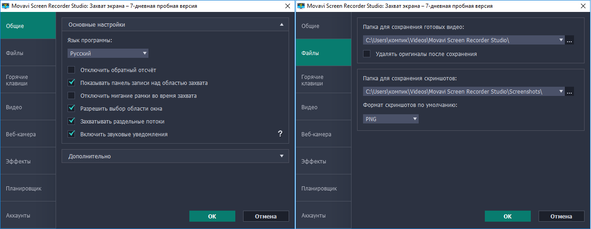
Task: Toggle 'Отключить мигание рамки во время захвата'
Action: 71,96
